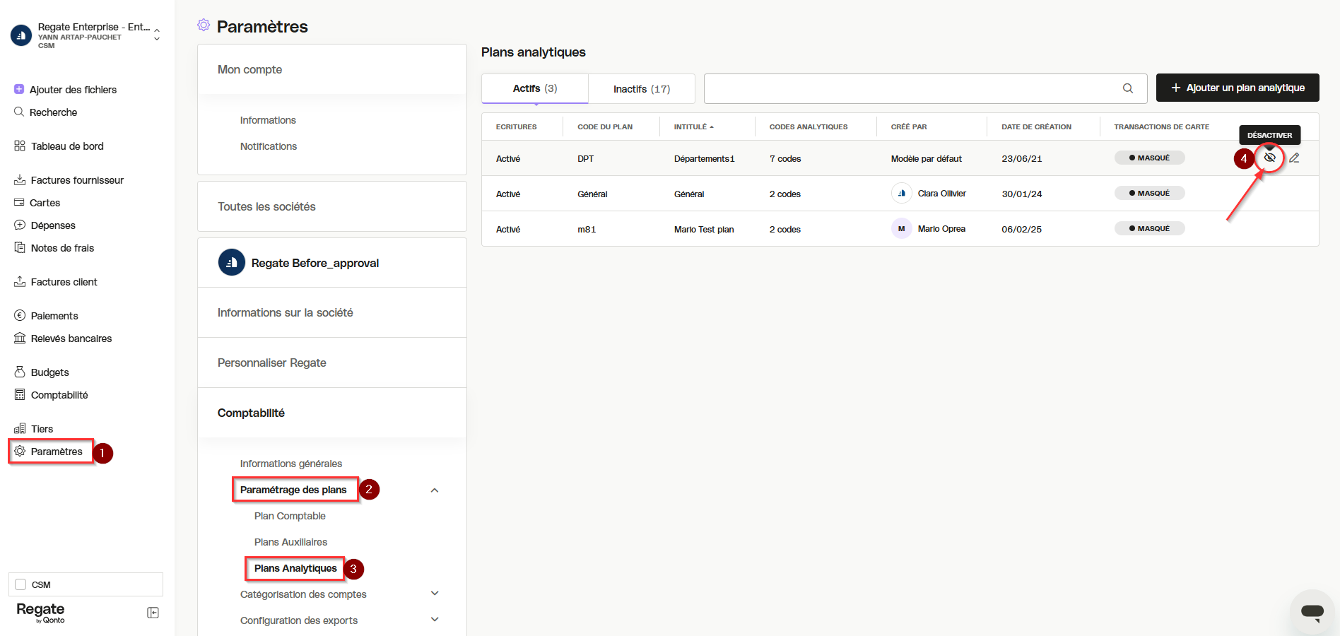Click the Paiements euro icon

(20, 315)
